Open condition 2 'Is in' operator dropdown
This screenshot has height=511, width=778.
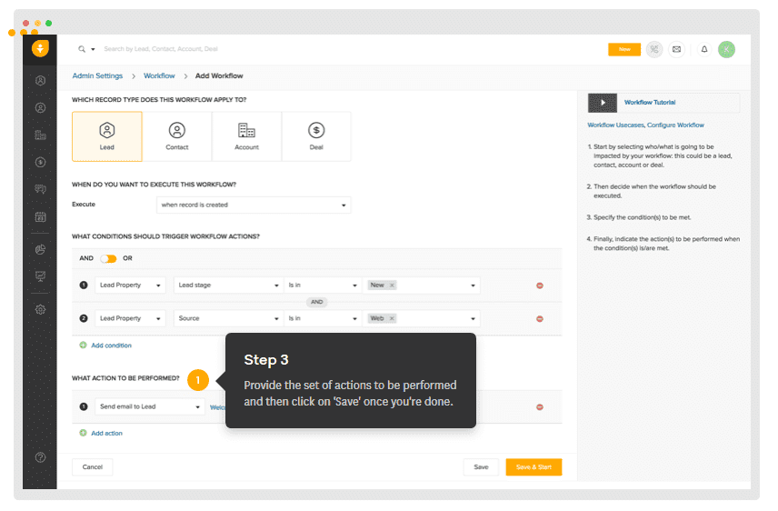point(323,319)
